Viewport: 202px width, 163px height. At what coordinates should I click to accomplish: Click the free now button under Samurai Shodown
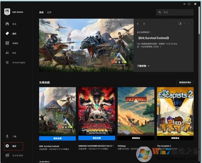(97, 138)
